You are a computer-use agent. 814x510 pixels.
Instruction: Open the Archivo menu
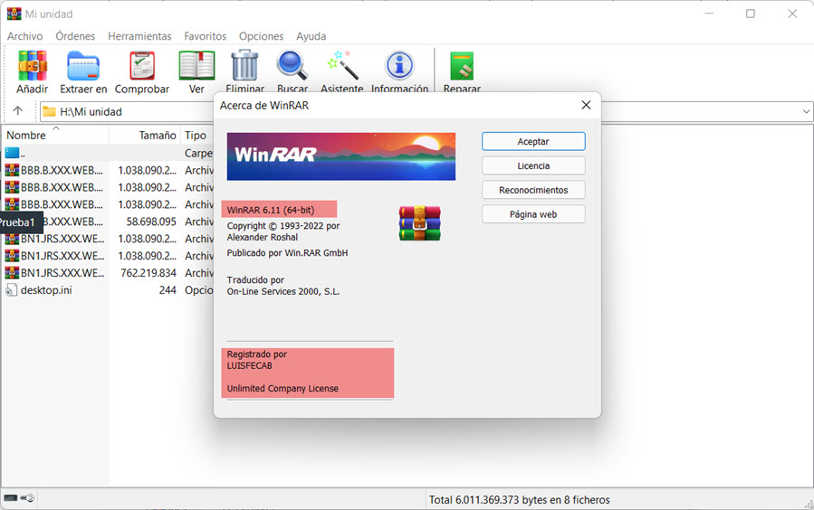coord(25,36)
